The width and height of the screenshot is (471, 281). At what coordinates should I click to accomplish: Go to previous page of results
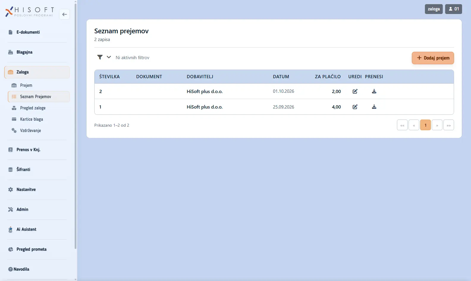[414, 125]
